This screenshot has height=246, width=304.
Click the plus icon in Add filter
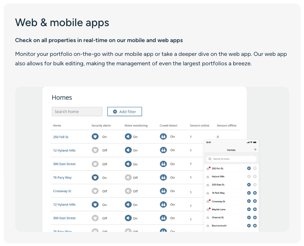tap(115, 112)
